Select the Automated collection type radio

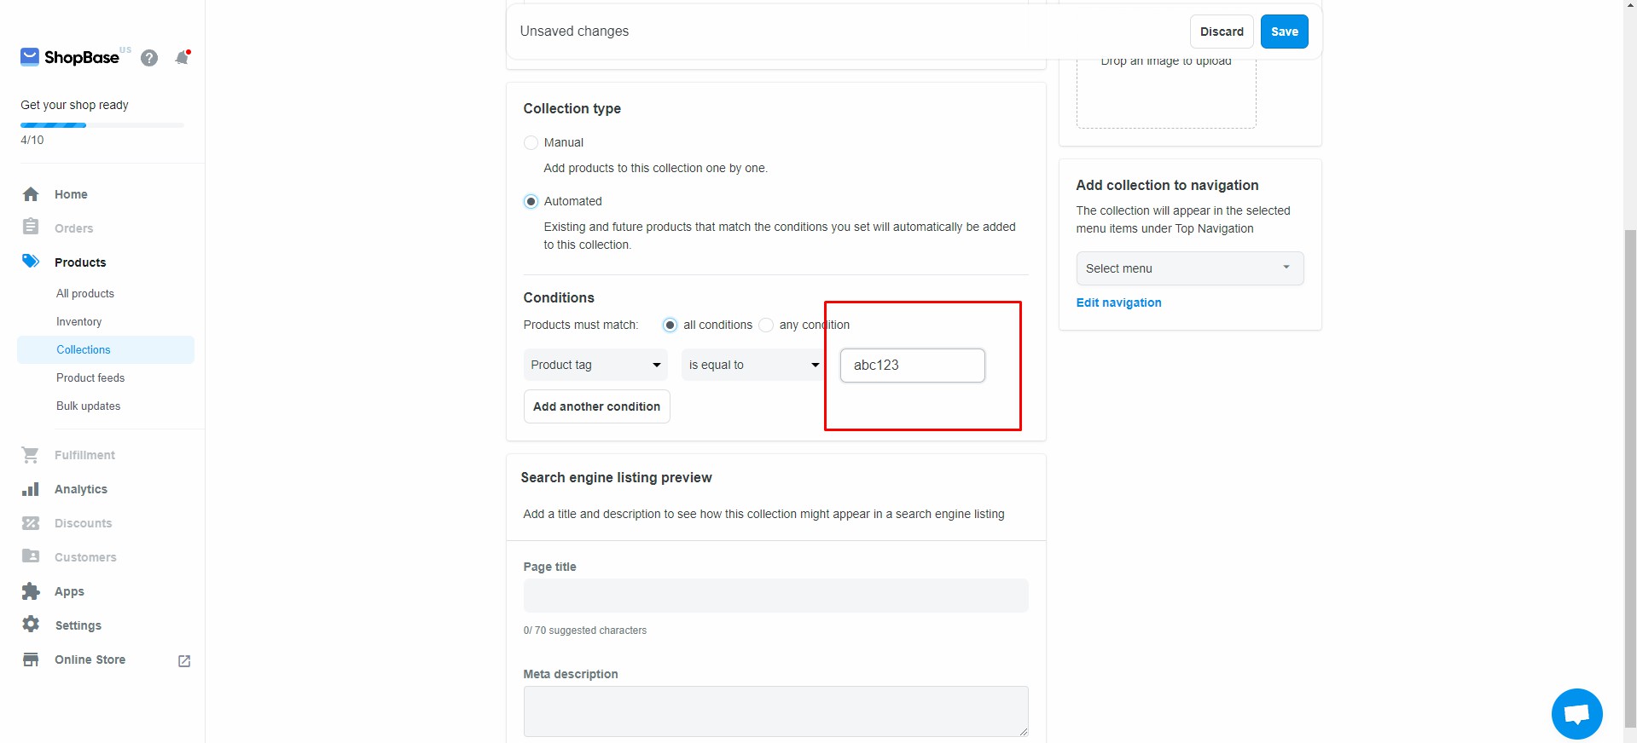[531, 201]
